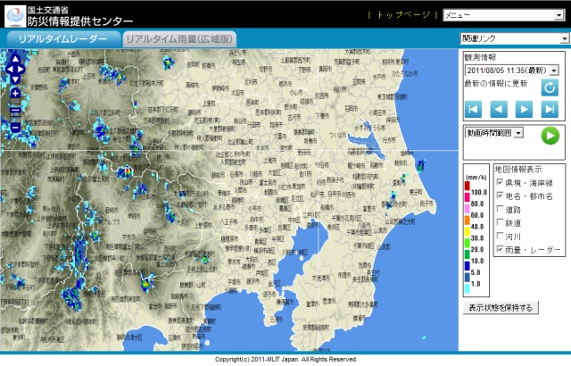This screenshot has height=366, width=571.
Task: Open the 関連リンク dropdown
Action: click(x=514, y=38)
